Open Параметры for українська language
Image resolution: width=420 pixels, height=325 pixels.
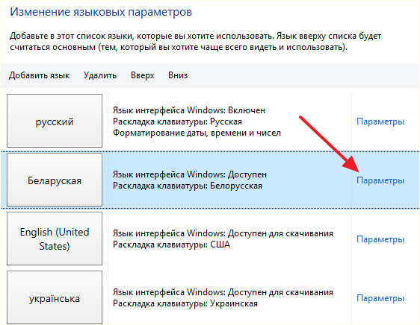pos(380,298)
